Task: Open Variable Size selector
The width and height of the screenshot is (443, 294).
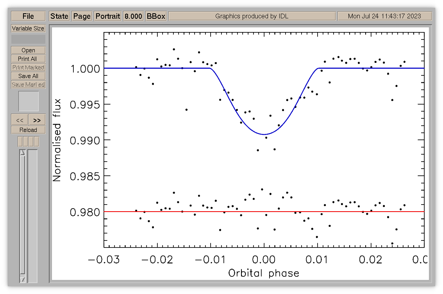Action: [28, 29]
